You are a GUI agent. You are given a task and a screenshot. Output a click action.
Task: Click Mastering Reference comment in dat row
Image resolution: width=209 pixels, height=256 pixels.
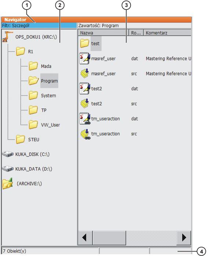168,58
